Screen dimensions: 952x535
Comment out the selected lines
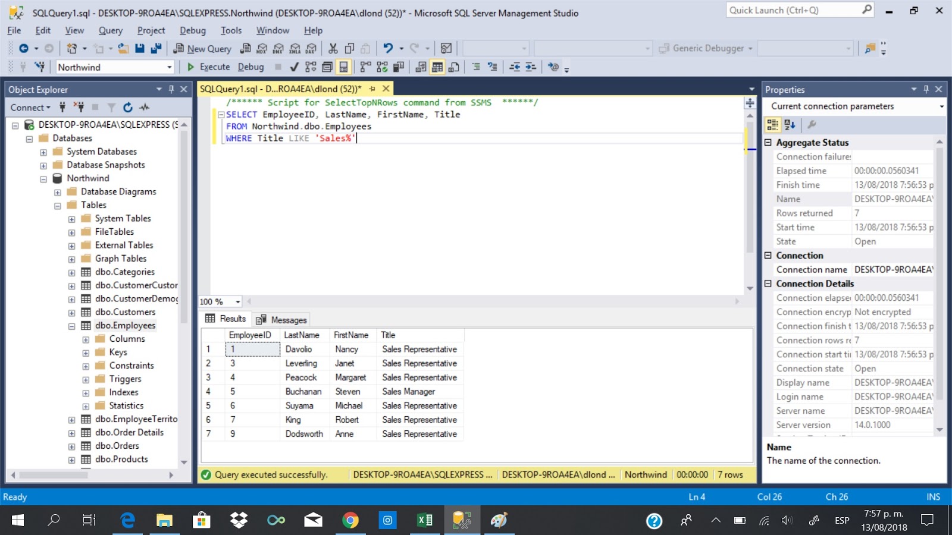pos(475,67)
